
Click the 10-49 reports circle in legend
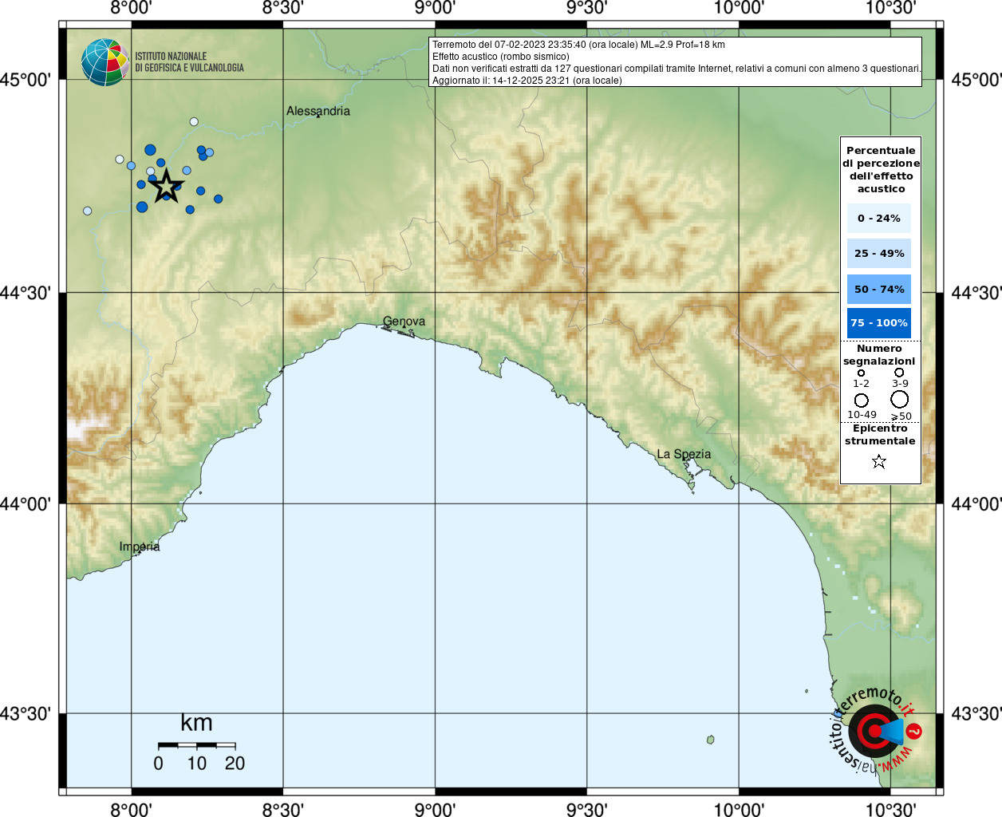pyautogui.click(x=862, y=401)
